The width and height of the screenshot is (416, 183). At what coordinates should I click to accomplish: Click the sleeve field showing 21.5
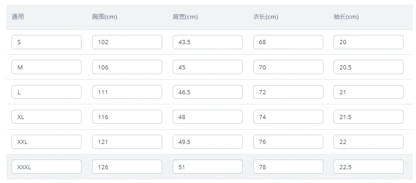click(369, 117)
